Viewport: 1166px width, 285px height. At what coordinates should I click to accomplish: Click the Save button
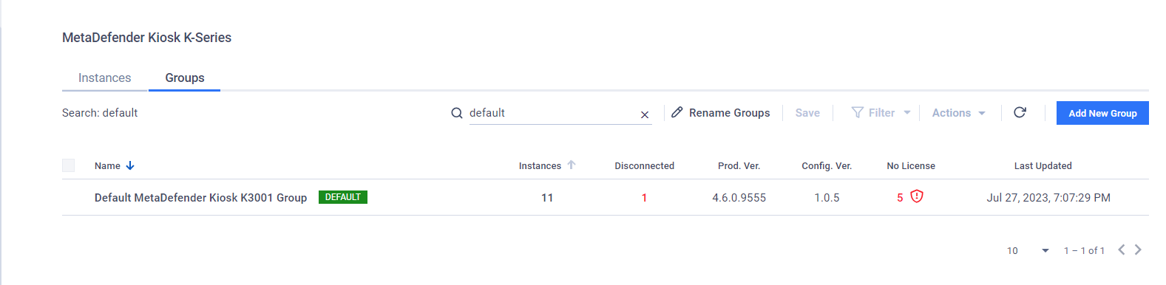(x=807, y=113)
